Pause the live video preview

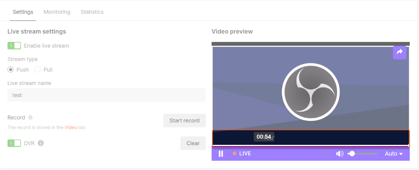221,154
